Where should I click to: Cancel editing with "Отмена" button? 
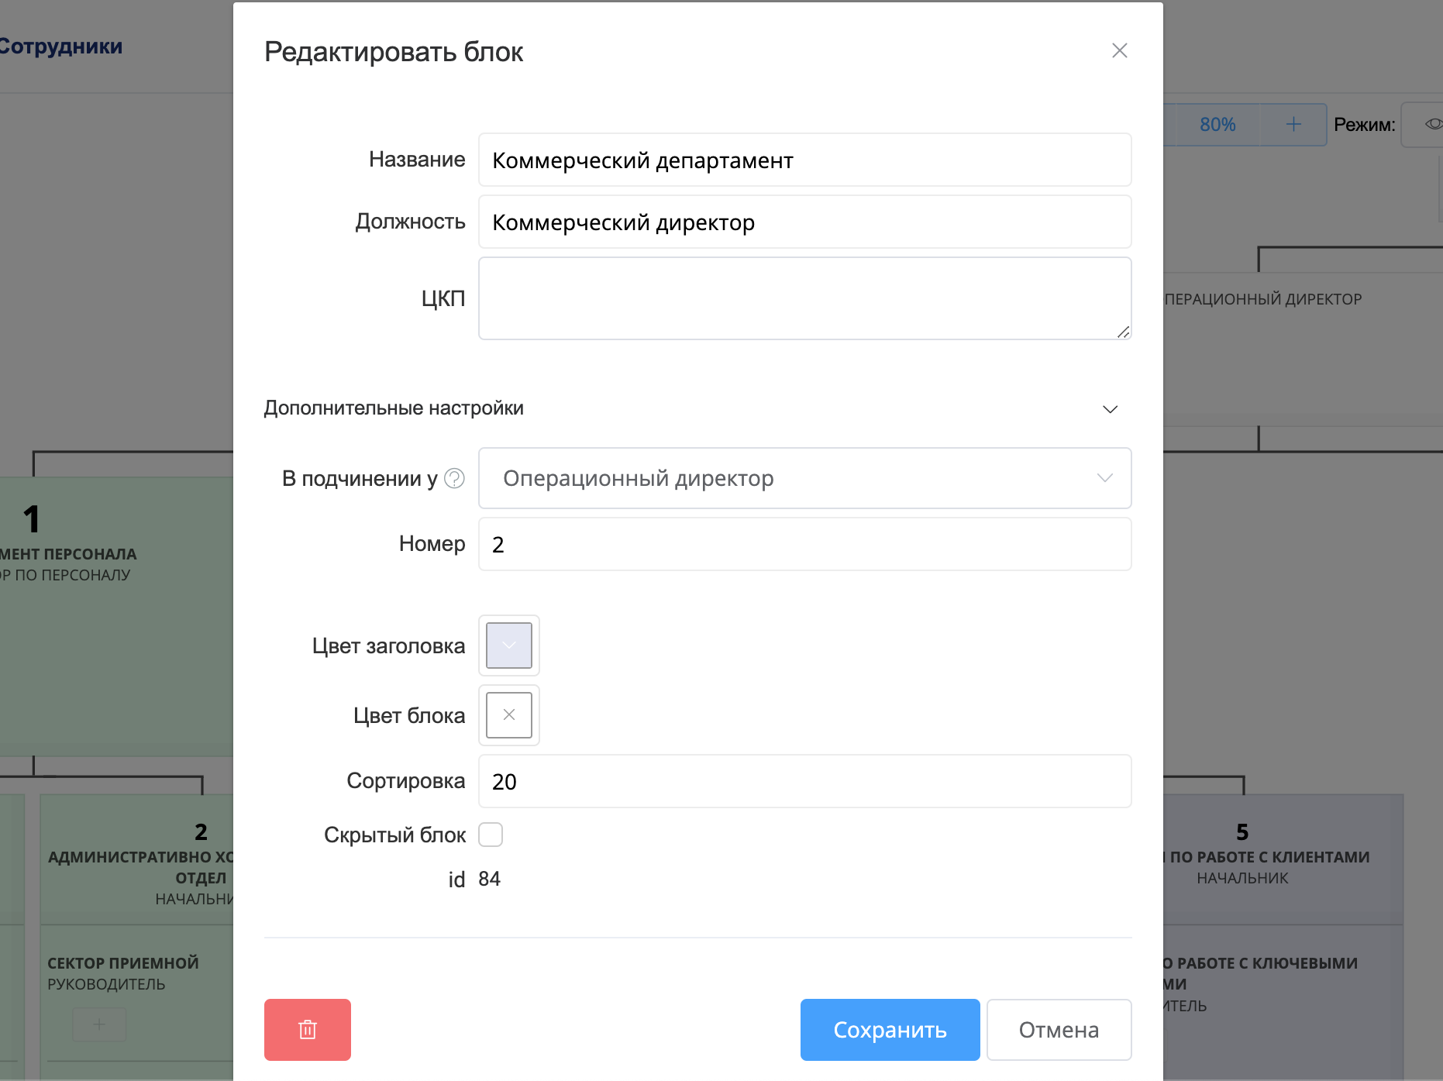(x=1059, y=1030)
